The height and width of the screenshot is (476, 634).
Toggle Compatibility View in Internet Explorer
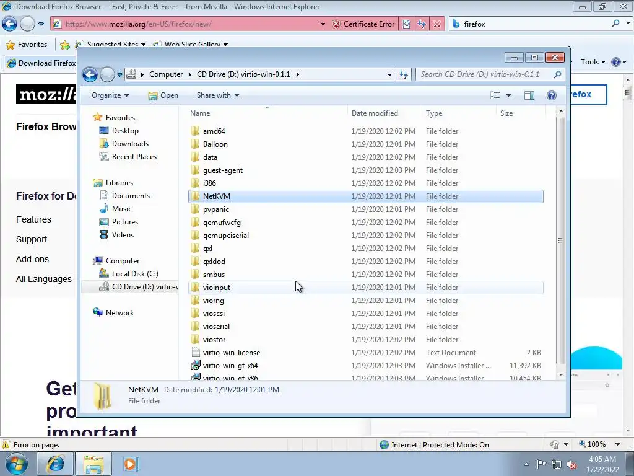tap(406, 24)
